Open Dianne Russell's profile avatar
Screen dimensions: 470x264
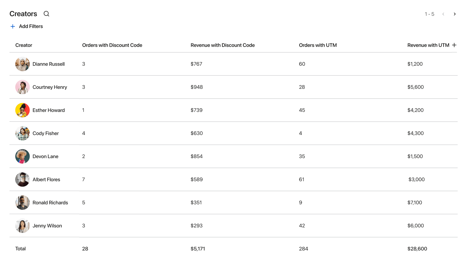(22, 64)
